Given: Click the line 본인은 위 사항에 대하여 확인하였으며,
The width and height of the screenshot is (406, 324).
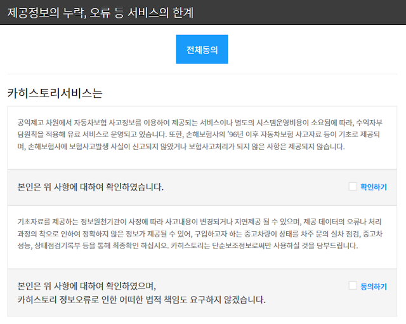Looking at the screenshot, I should (87, 286).
